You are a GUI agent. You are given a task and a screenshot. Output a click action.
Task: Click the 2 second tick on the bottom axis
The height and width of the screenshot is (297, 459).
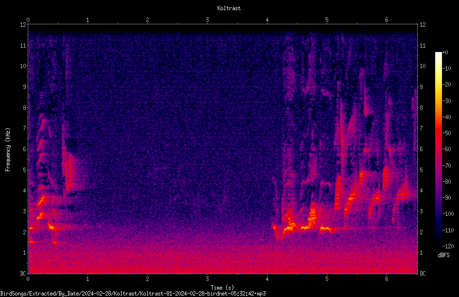[x=147, y=279]
